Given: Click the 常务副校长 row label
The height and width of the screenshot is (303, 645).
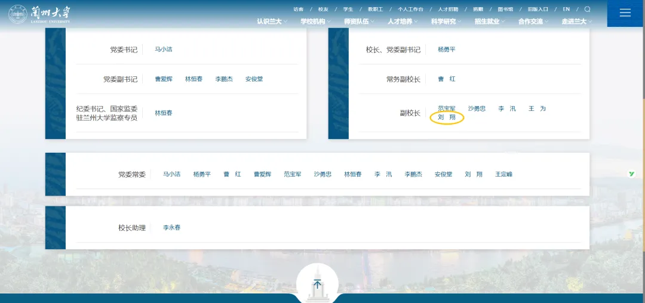Looking at the screenshot, I should pos(404,79).
